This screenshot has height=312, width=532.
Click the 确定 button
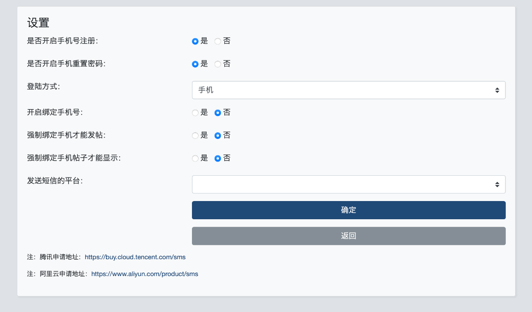[348, 210]
